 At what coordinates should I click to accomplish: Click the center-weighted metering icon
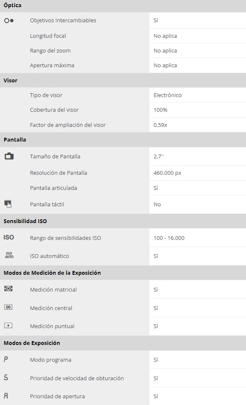pos(8,307)
